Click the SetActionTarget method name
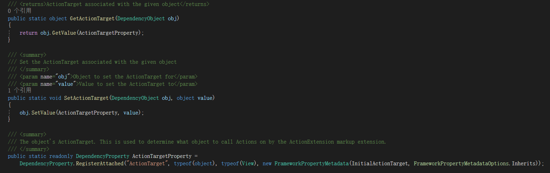Screen dimensions: 550x173 [x=86, y=98]
